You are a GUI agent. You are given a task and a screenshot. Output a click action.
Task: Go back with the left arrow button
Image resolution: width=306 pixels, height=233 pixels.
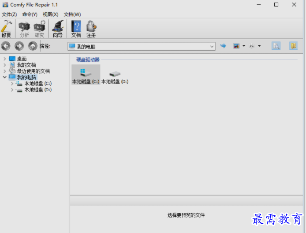coord(6,46)
